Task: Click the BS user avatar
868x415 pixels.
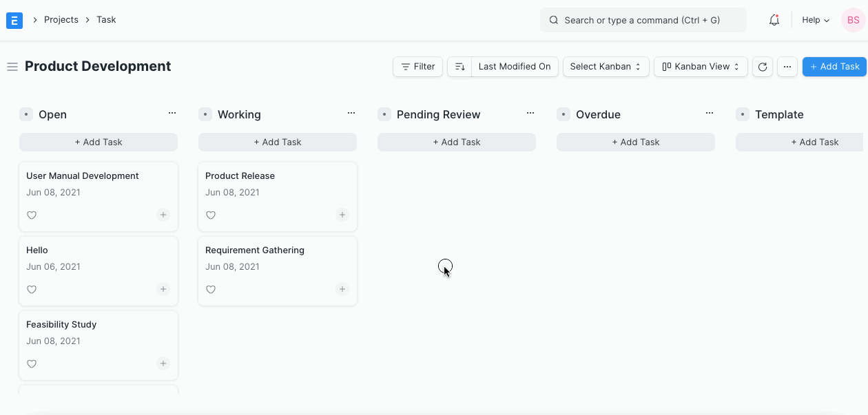Action: point(853,20)
